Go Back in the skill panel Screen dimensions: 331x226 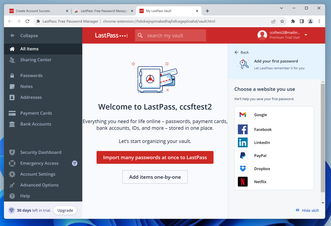[x=242, y=52]
